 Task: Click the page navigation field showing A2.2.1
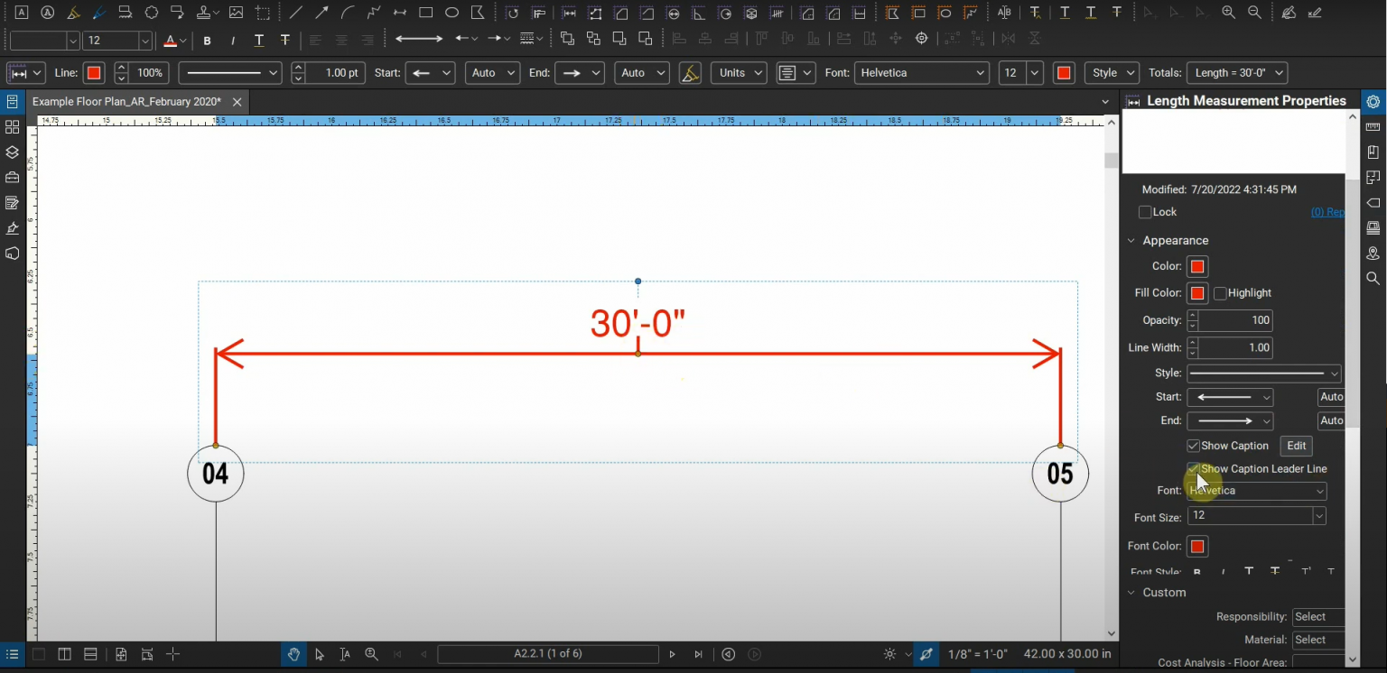[548, 654]
